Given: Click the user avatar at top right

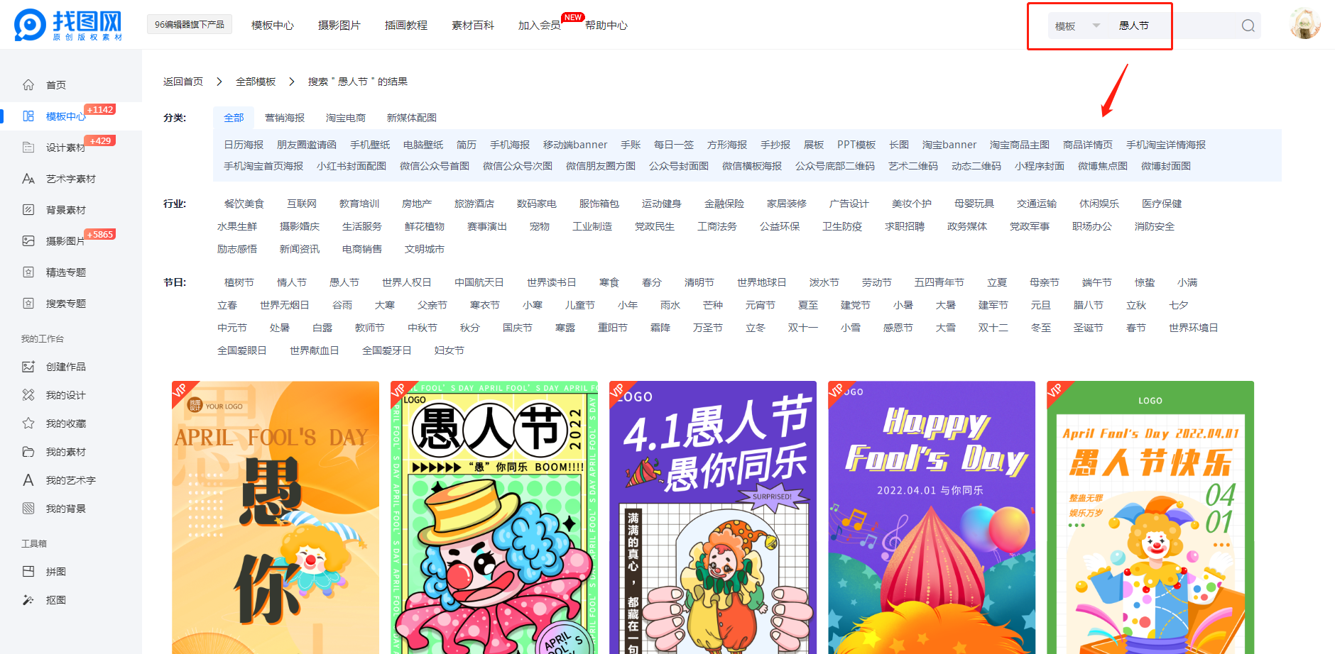Looking at the screenshot, I should (1304, 25).
